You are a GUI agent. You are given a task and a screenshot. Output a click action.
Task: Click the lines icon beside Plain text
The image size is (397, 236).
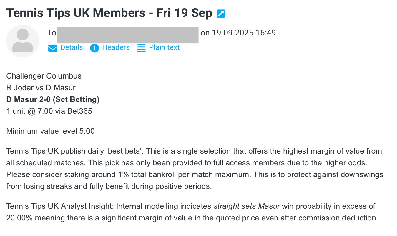(x=142, y=48)
